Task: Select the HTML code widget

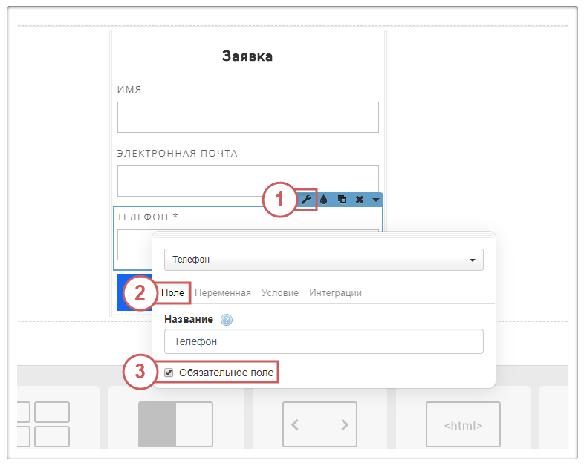Action: [x=463, y=424]
